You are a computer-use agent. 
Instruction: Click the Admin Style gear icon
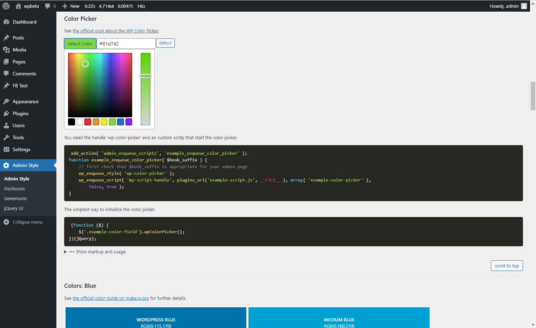coord(6,165)
